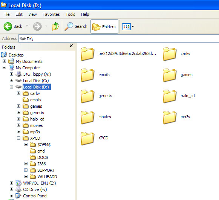Close the Folders pane

click(x=71, y=46)
